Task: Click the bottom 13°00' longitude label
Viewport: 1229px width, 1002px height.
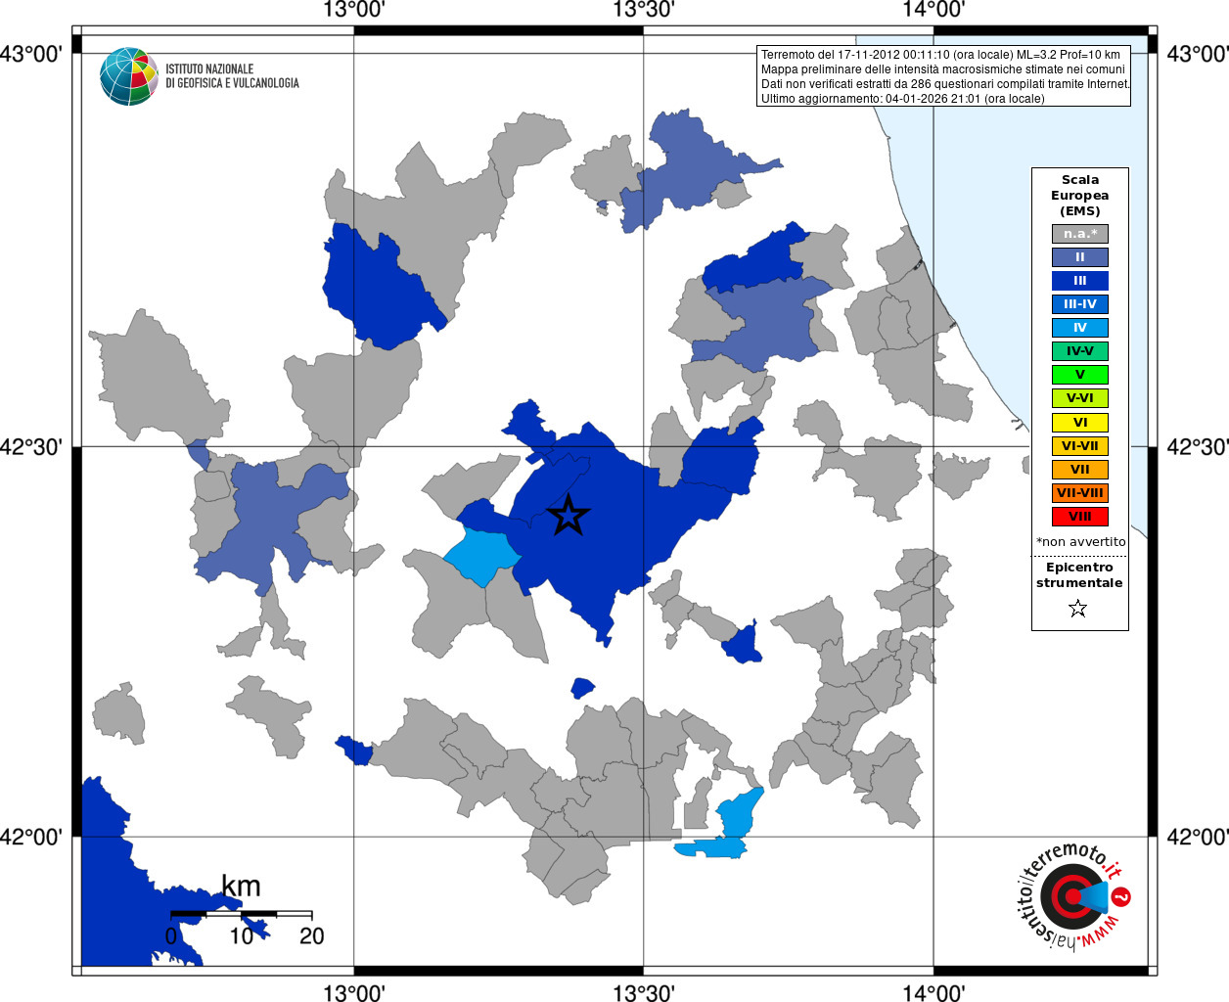Action: click(x=354, y=992)
